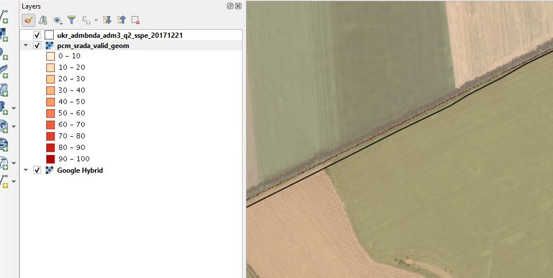Click the "10 - 20" legend label
Viewport: 553px width, 278px height.
[71, 67]
